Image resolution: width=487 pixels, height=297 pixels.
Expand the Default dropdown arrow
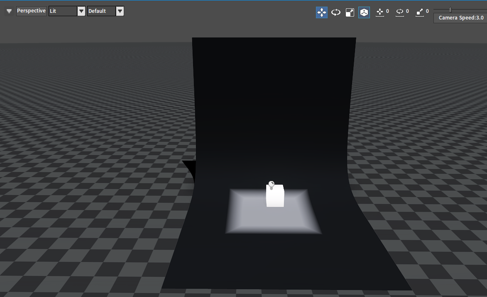120,11
